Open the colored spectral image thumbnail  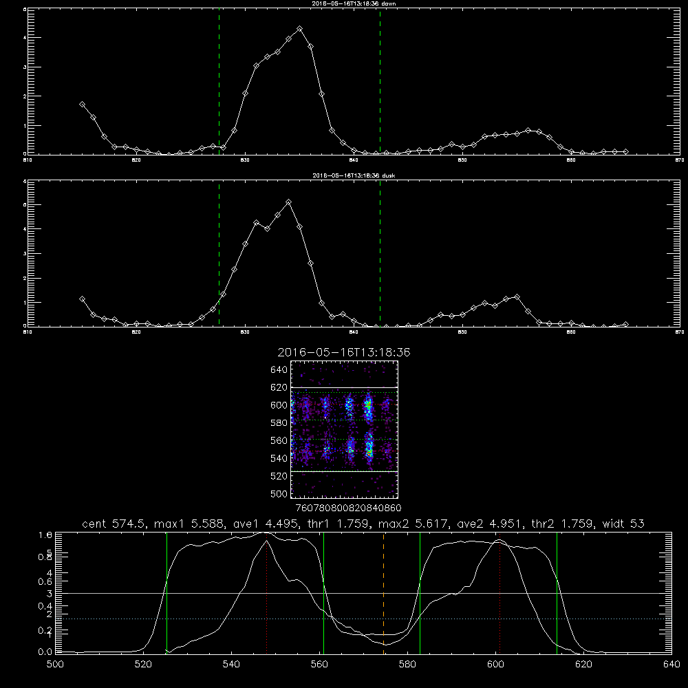point(344,429)
